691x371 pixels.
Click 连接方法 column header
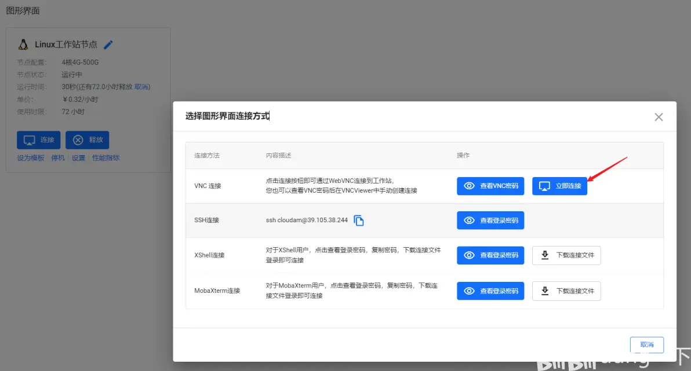[207, 155]
